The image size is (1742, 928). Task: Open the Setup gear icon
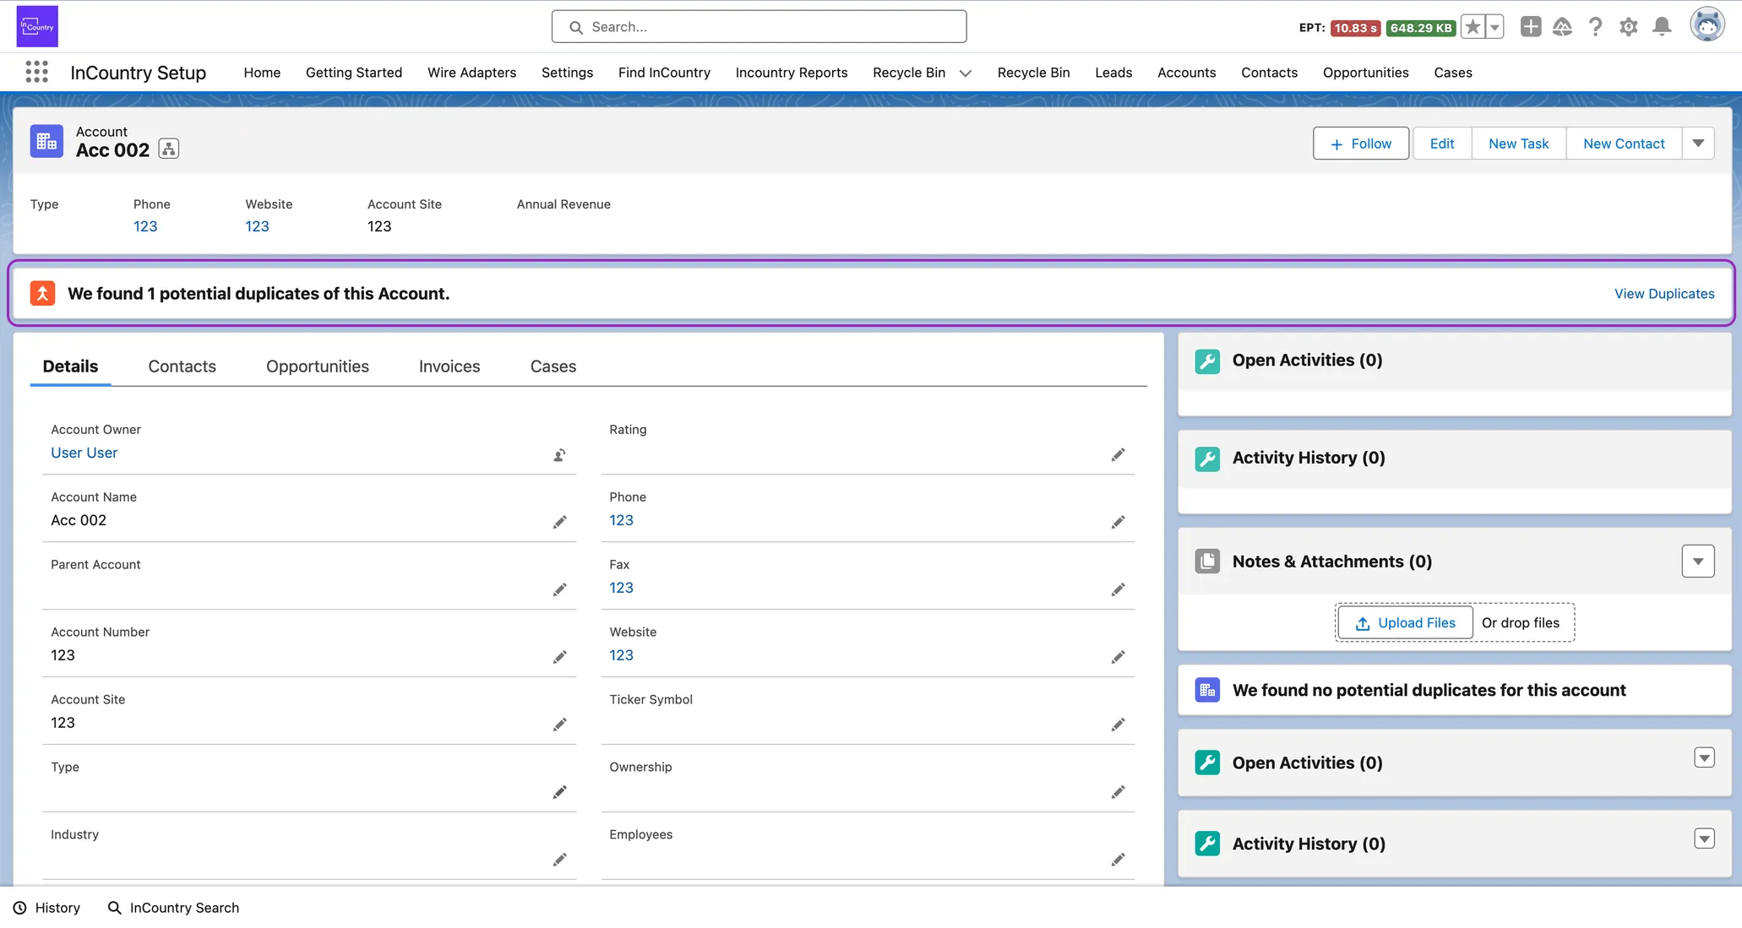[x=1628, y=27]
